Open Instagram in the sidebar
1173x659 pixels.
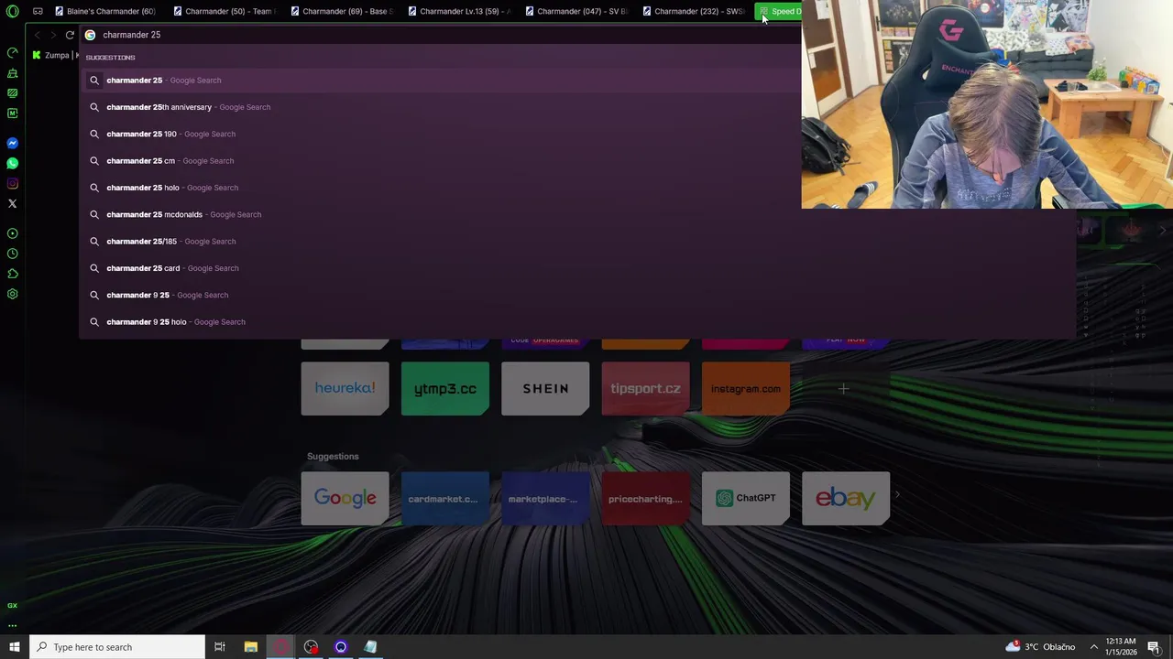pyautogui.click(x=12, y=183)
